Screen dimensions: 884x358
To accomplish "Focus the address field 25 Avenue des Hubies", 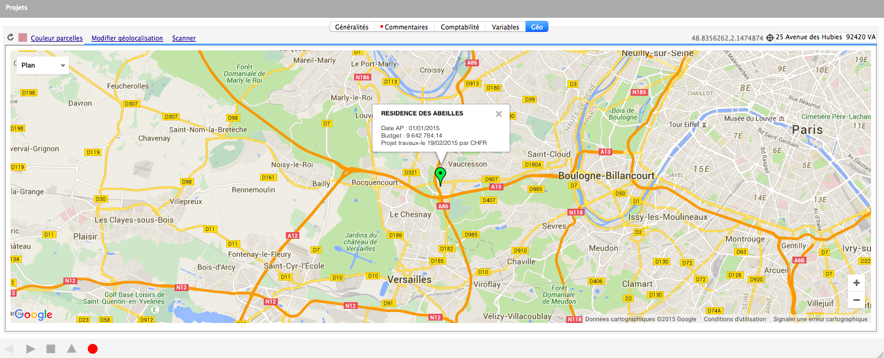I will click(x=826, y=37).
